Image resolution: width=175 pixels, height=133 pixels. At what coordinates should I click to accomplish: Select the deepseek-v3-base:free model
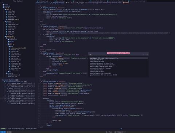pyautogui.click(x=102, y=63)
